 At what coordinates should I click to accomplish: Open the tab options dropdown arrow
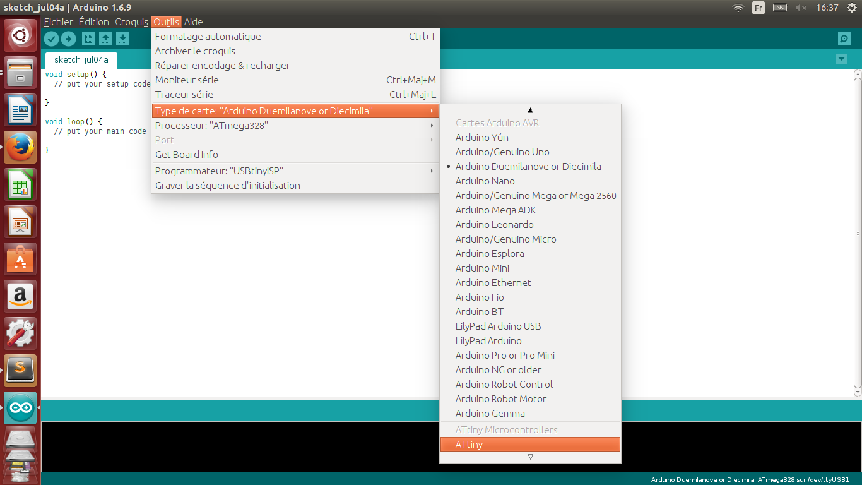pos(841,59)
